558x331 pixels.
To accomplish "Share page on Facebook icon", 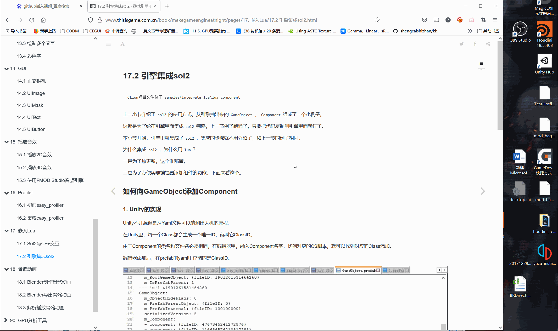I will pyautogui.click(x=475, y=44).
